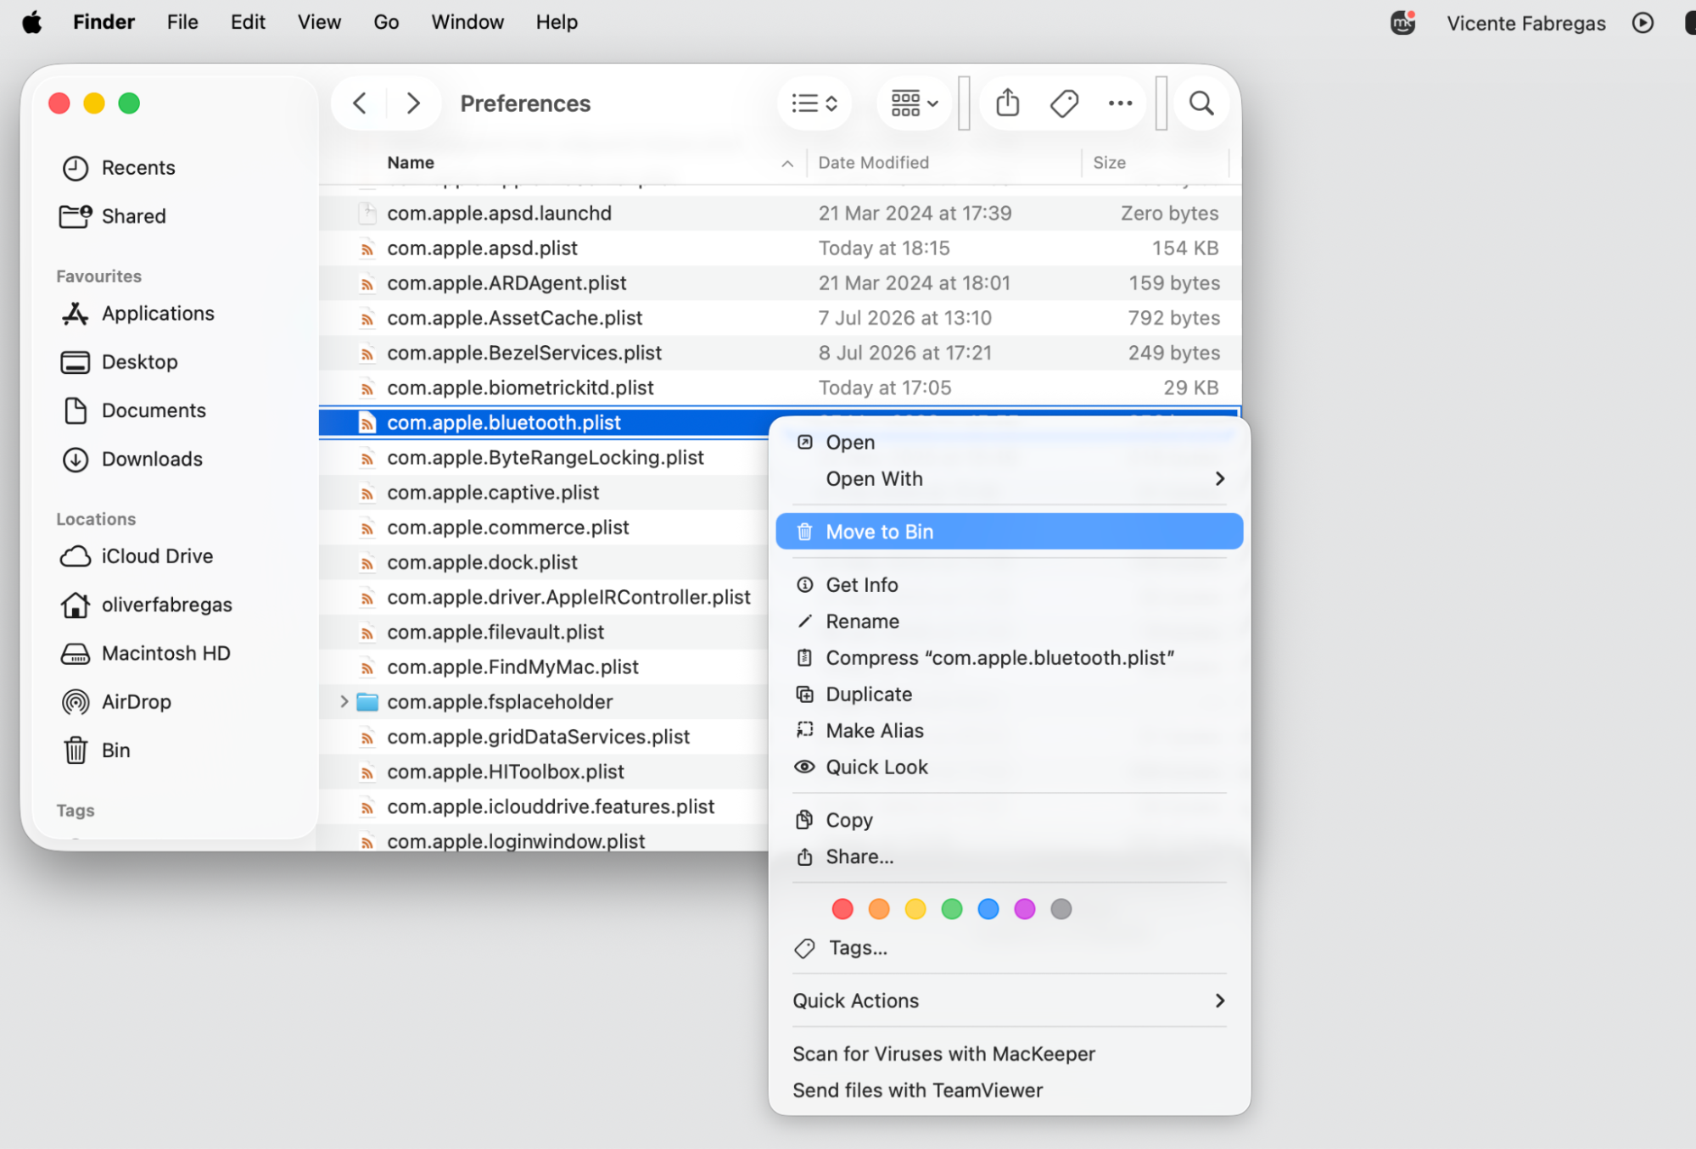The width and height of the screenshot is (1696, 1149).
Task: Choose Make Alias
Action: [x=1010, y=731]
